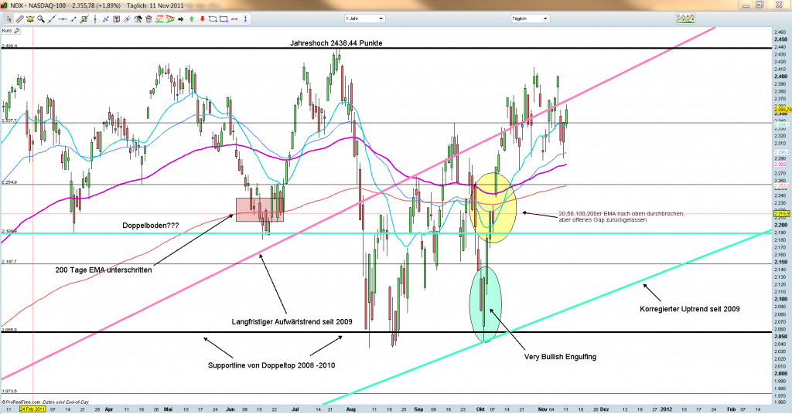
Task: Select the red down arrow marker
Action: (x=203, y=19)
